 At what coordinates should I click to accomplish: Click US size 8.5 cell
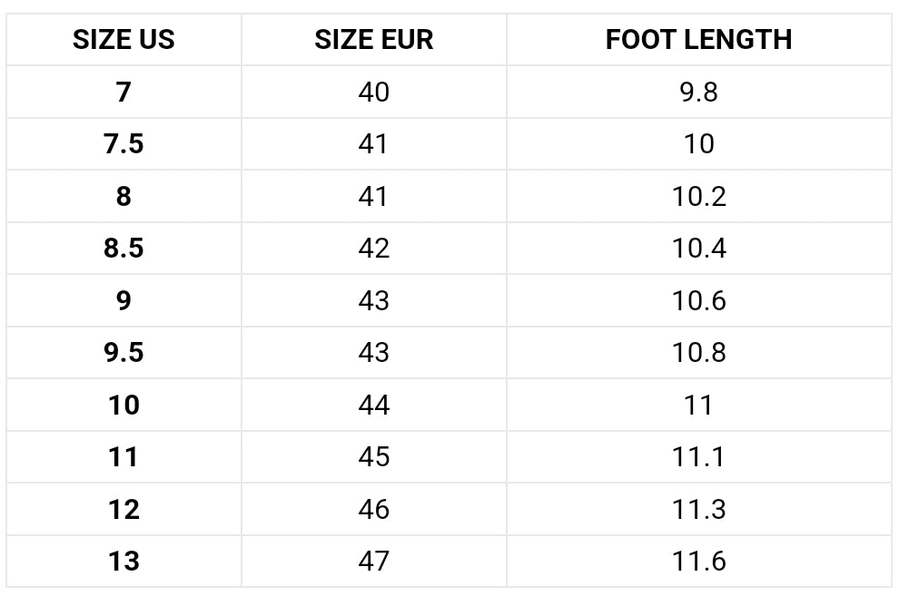tap(123, 249)
